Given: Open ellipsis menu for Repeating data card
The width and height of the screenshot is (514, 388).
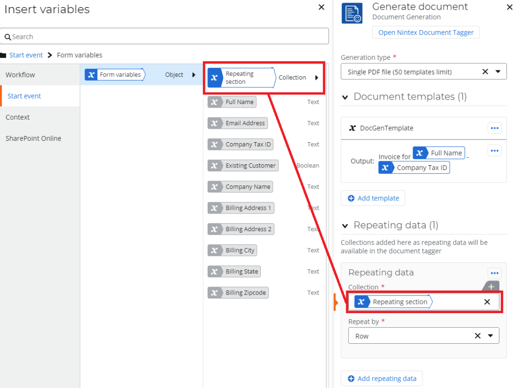Looking at the screenshot, I should tap(494, 273).
